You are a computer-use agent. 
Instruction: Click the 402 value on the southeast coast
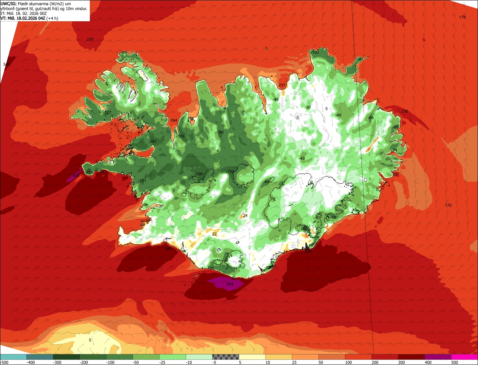point(308,252)
